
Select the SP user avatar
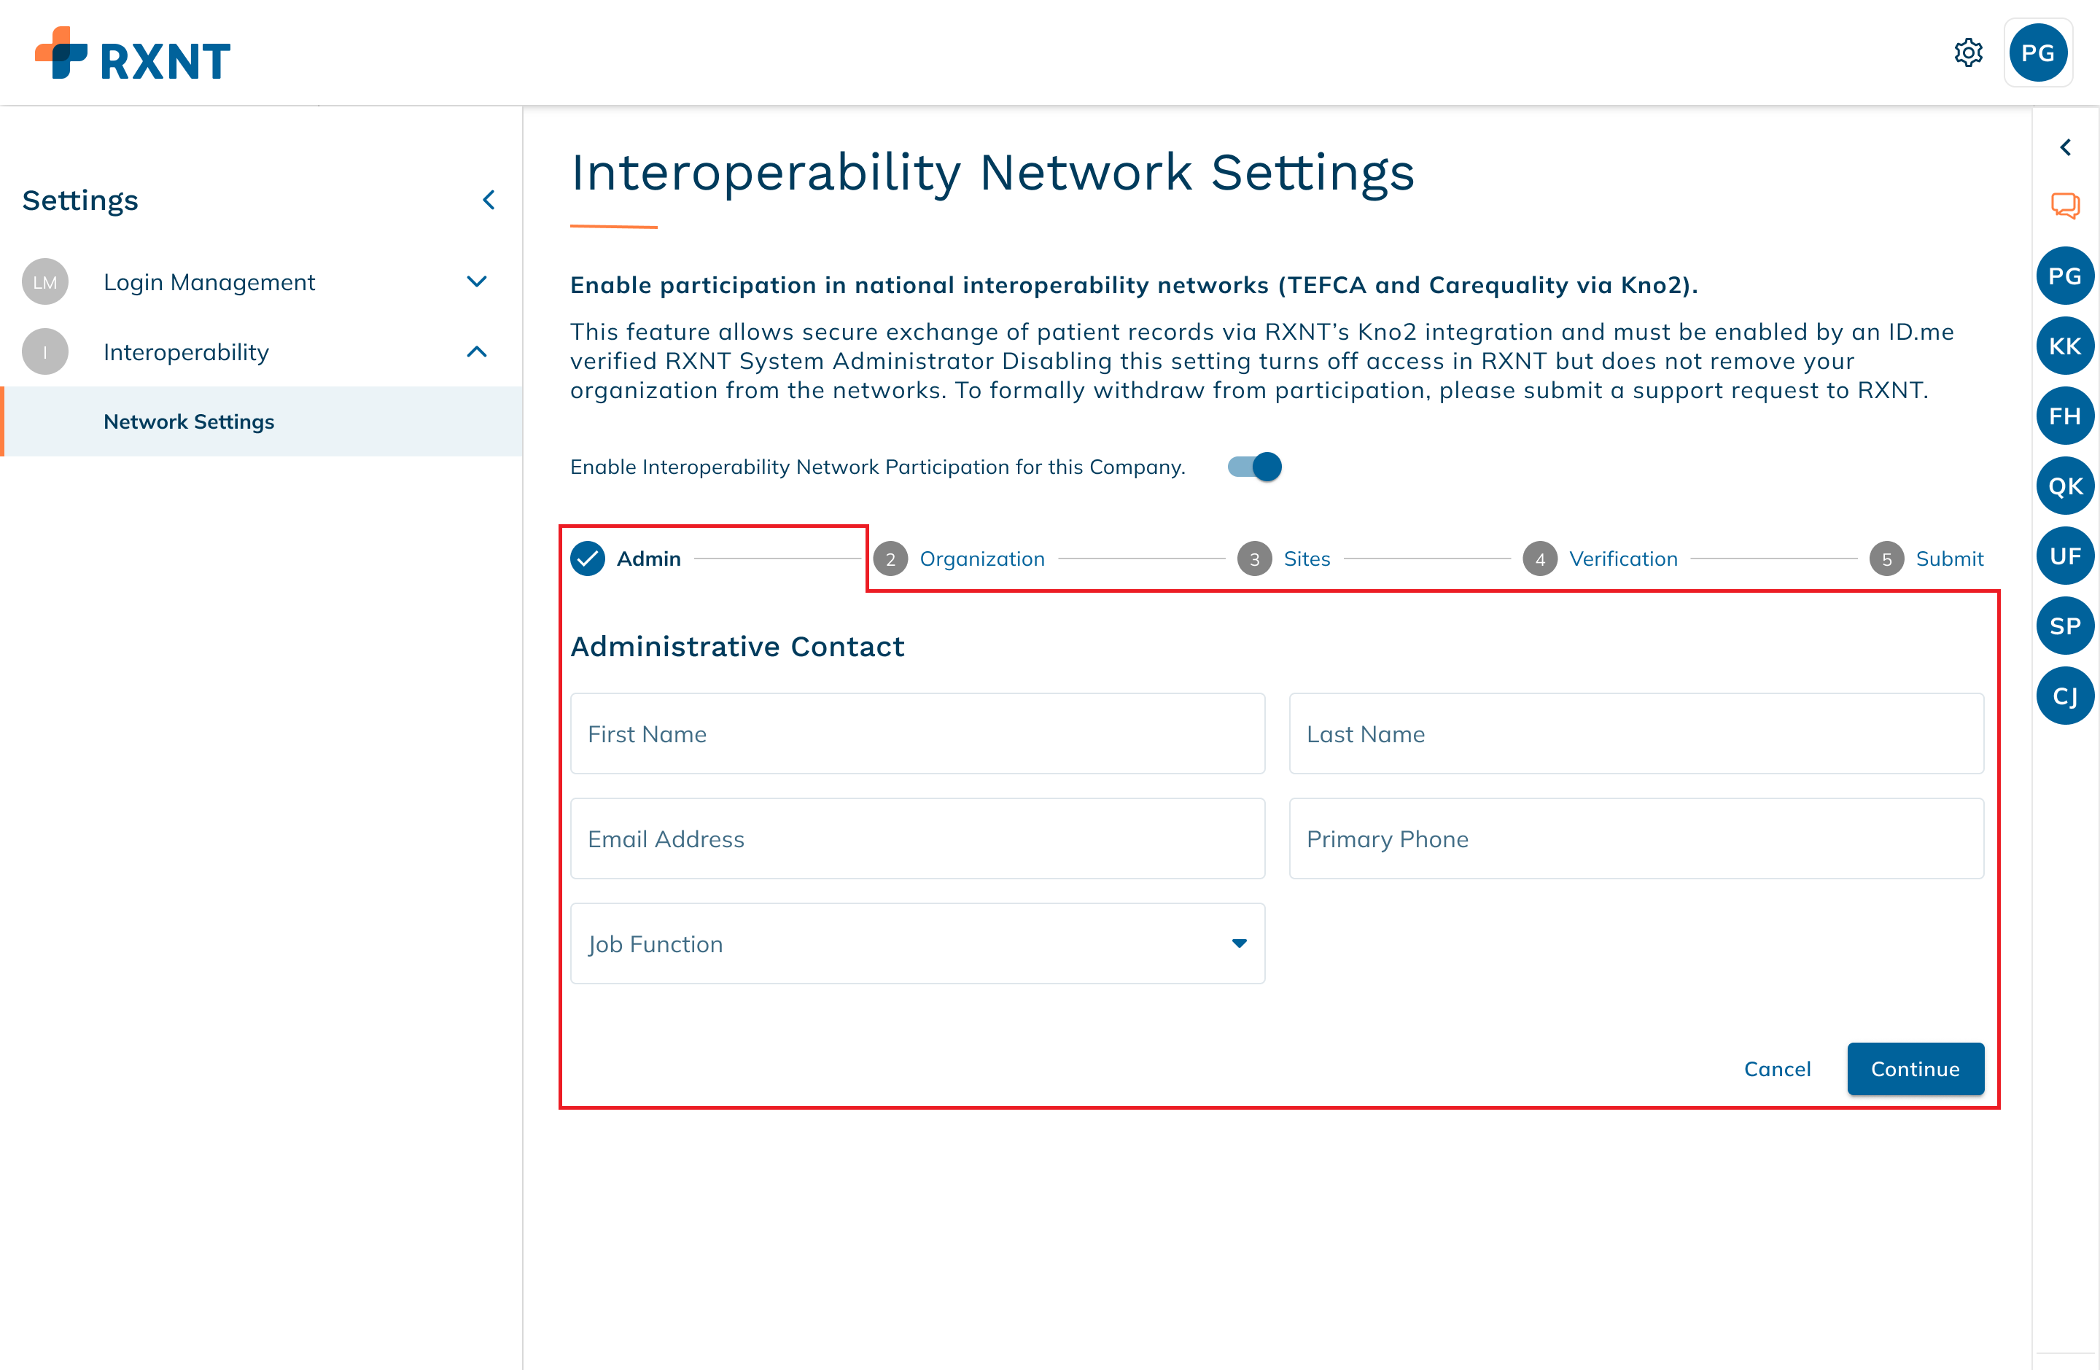click(2066, 626)
